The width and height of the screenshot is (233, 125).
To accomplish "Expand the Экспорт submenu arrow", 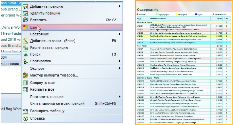I will pos(120,68).
